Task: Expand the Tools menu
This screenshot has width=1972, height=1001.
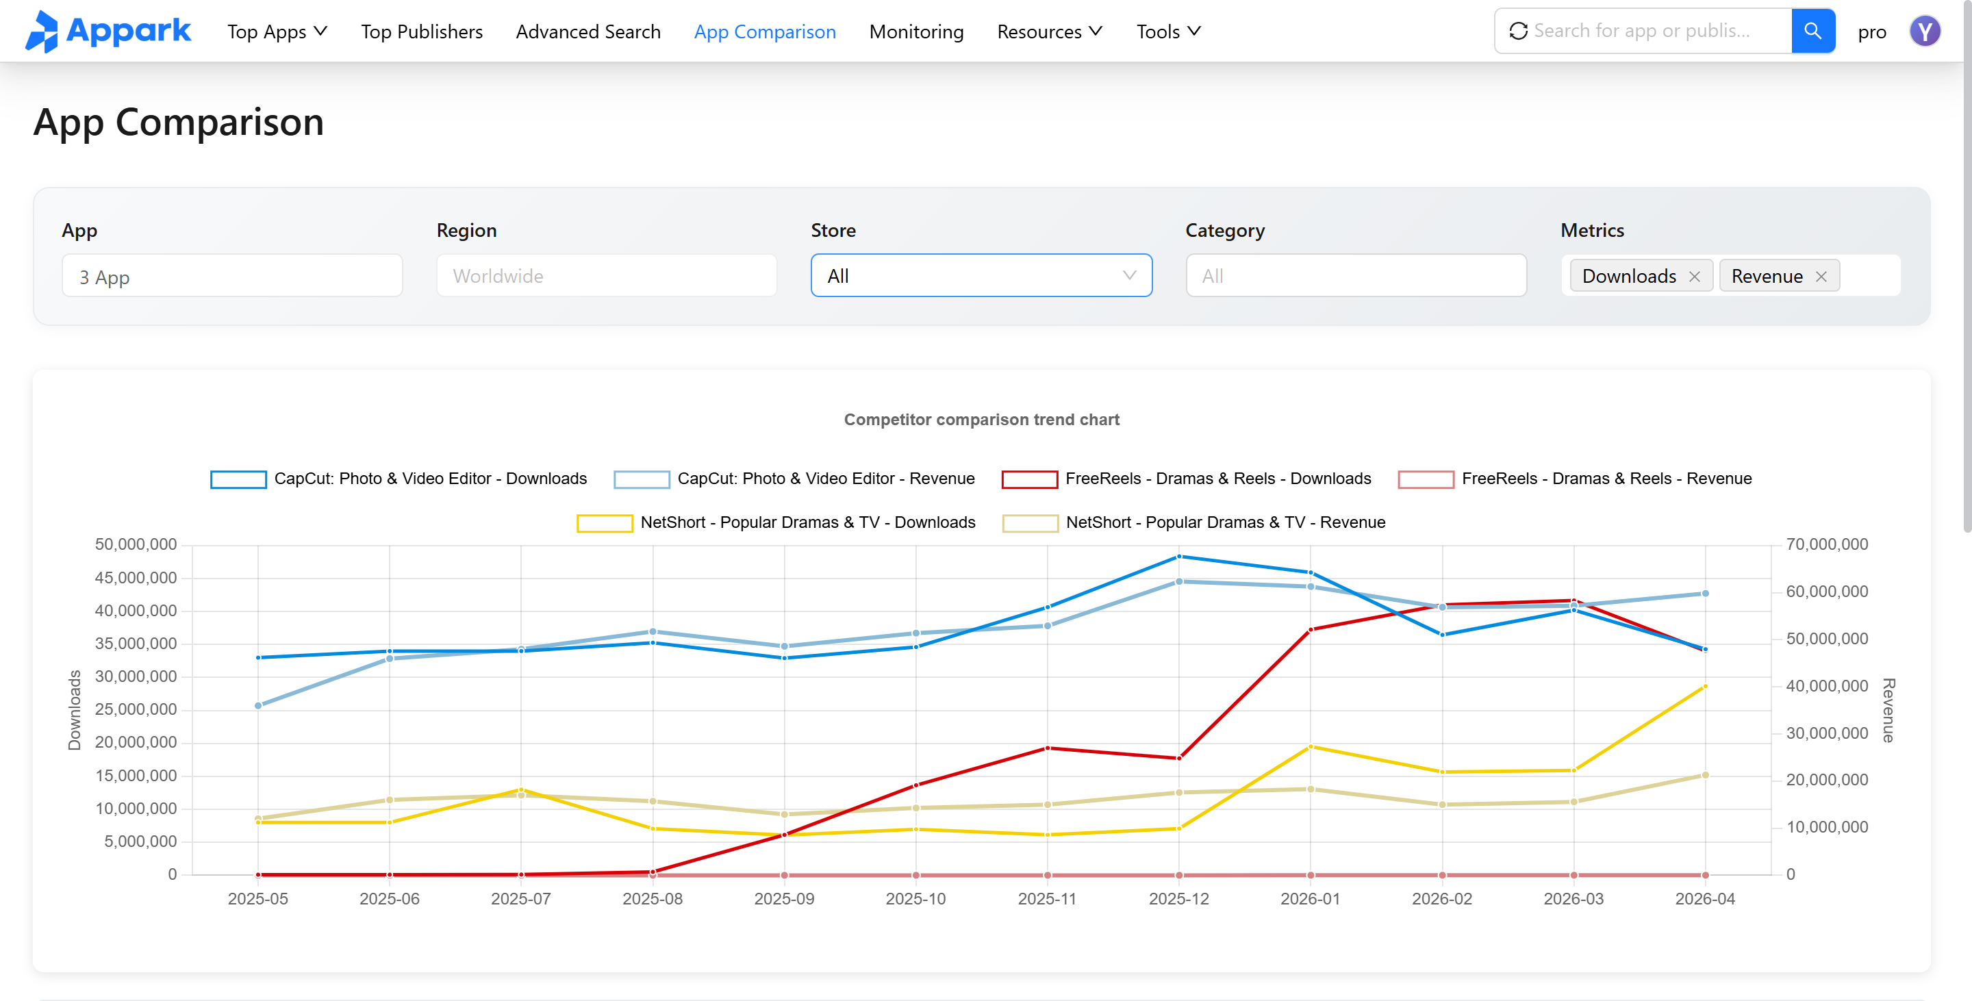Action: point(1168,31)
